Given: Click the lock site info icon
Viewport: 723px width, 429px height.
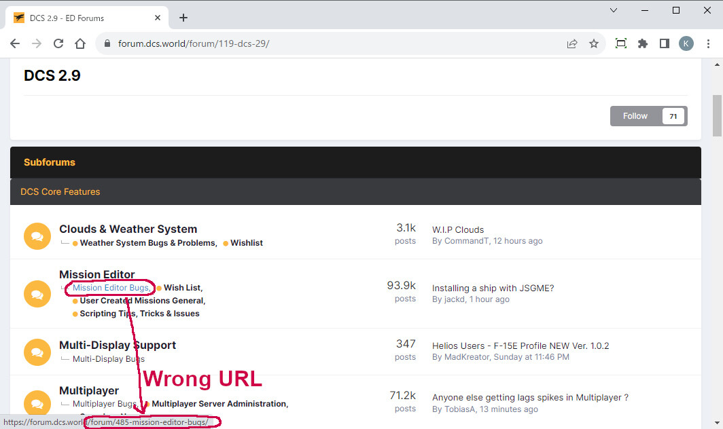Looking at the screenshot, I should (x=107, y=43).
